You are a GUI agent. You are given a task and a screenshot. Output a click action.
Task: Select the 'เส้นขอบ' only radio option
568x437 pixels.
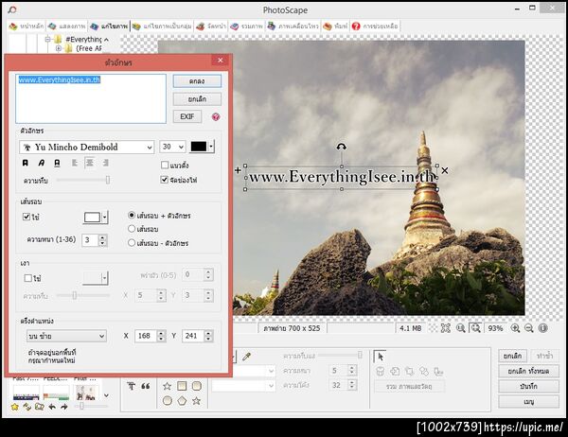pyautogui.click(x=132, y=229)
